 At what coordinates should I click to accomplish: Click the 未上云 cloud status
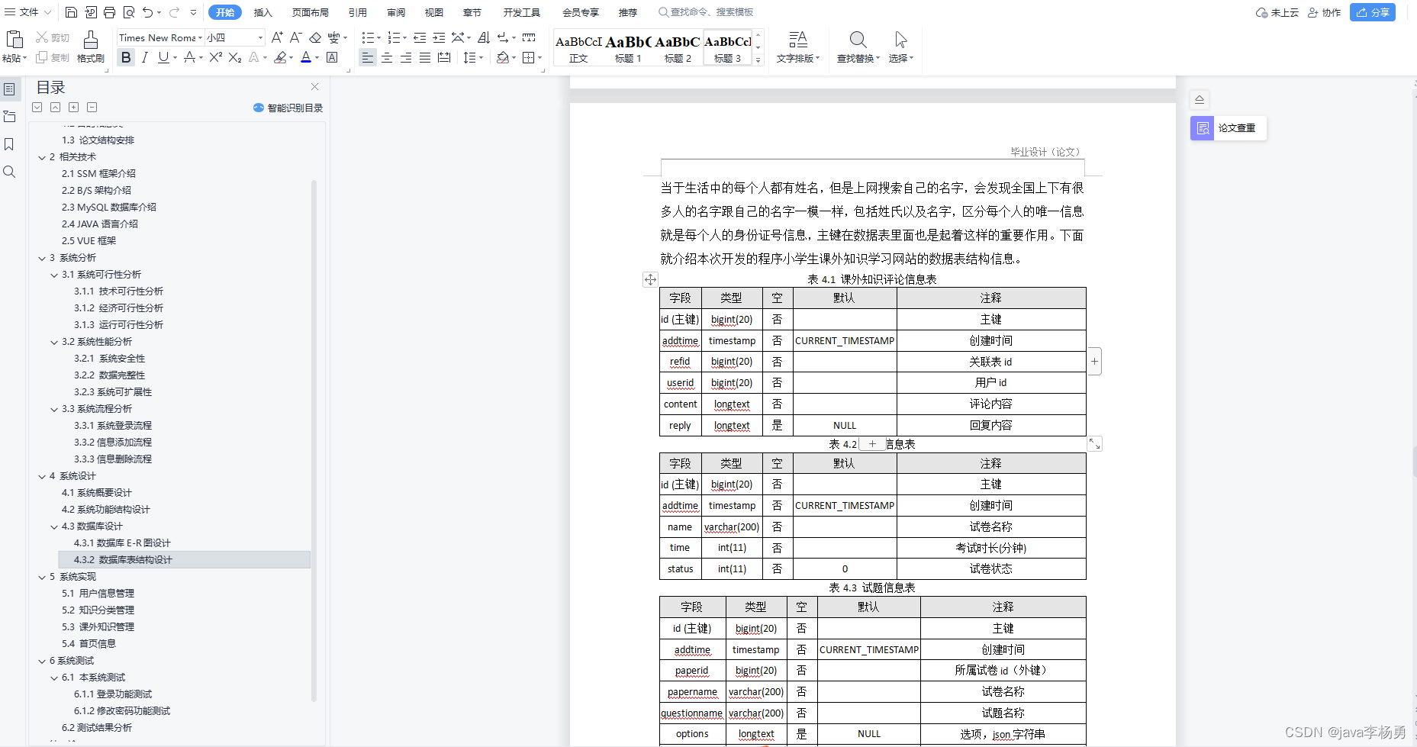pos(1277,12)
